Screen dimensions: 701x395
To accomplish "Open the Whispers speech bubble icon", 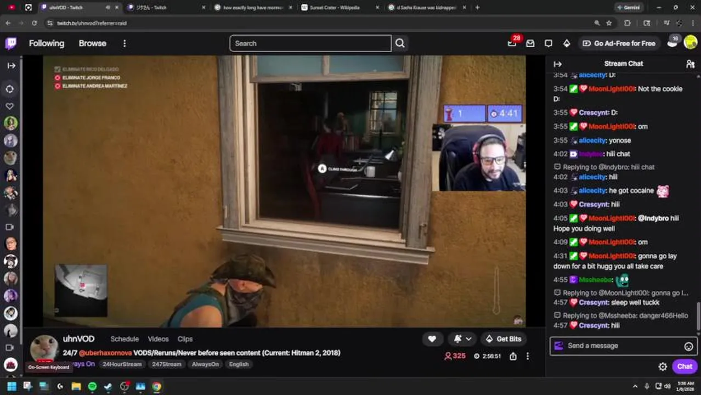I will pos(549,43).
